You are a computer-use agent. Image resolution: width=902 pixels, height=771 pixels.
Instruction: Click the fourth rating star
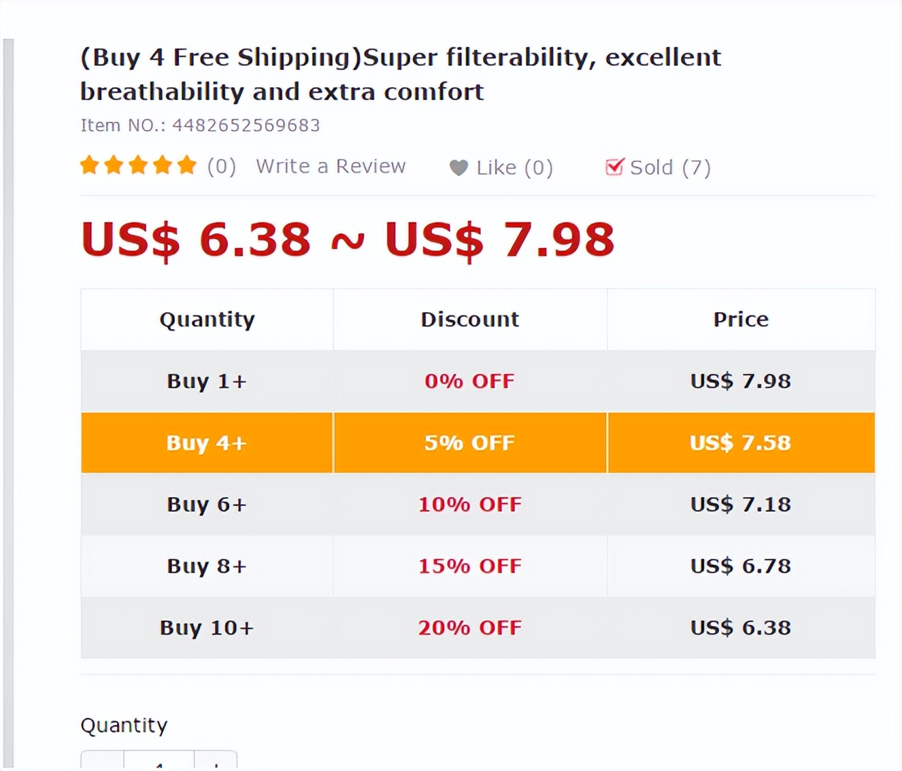pos(163,165)
